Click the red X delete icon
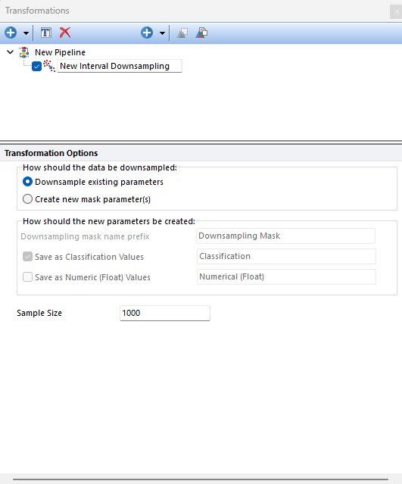The height and width of the screenshot is (484, 402). [x=65, y=33]
